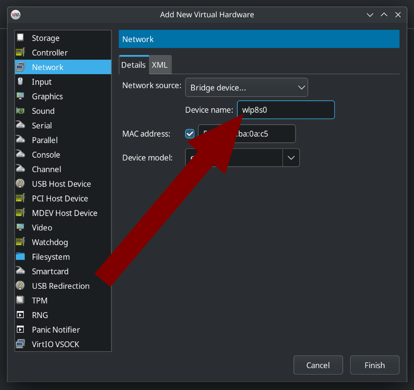The height and width of the screenshot is (390, 414).
Task: Click the Video monitor icon
Action: coord(21,227)
